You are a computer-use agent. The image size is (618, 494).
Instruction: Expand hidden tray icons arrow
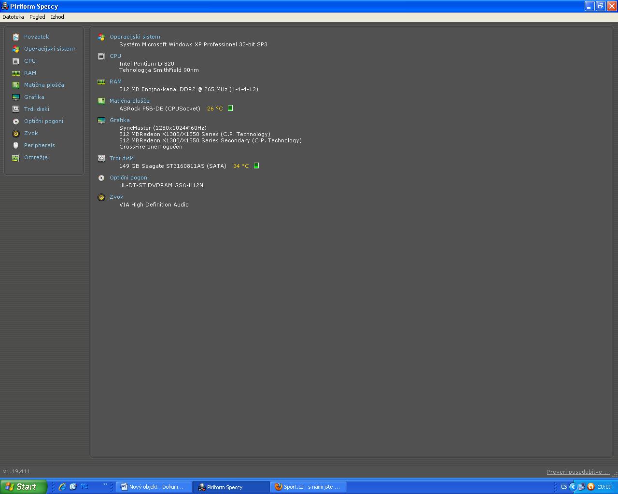573,487
